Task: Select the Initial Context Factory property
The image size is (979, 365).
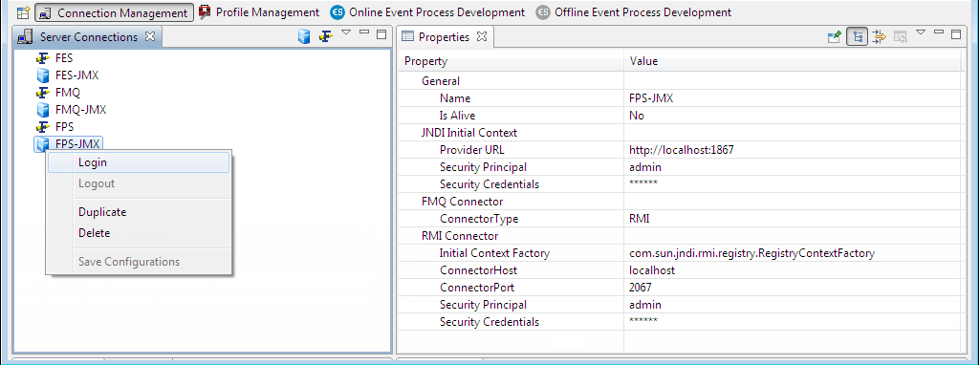Action: click(494, 253)
